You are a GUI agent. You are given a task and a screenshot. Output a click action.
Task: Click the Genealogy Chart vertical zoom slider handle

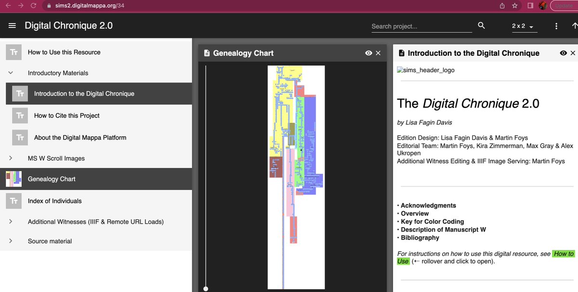pyautogui.click(x=206, y=289)
